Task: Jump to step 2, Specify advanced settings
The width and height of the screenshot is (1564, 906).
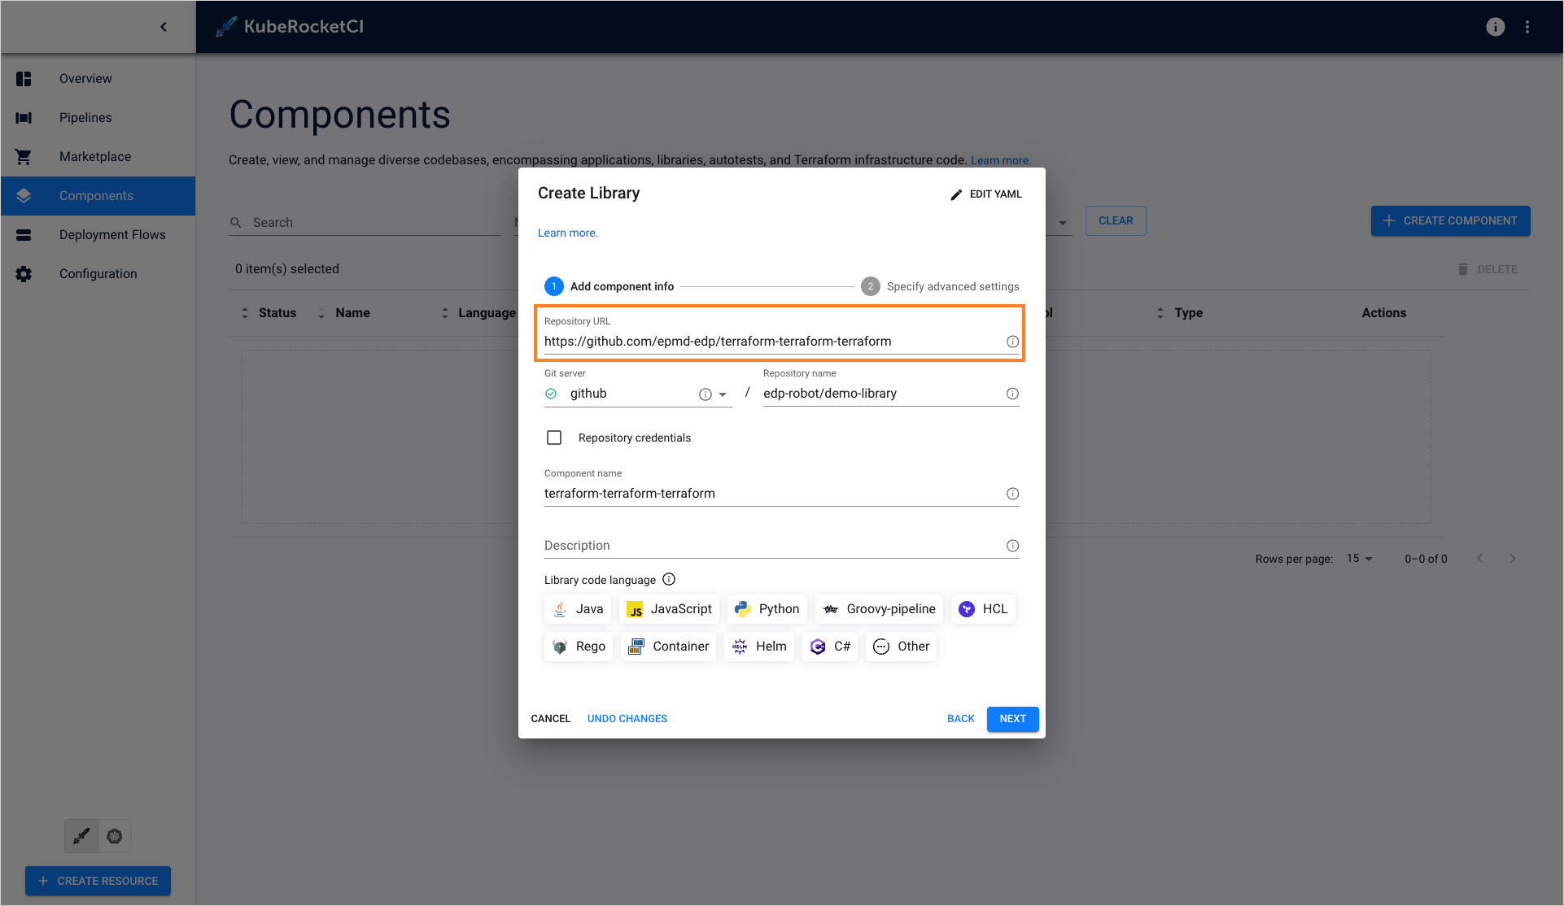Action: click(x=940, y=286)
